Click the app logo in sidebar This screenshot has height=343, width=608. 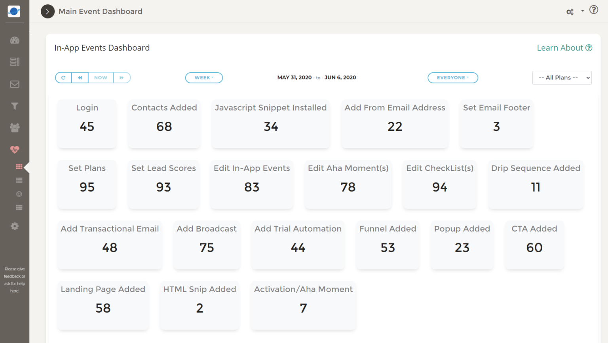tap(14, 11)
